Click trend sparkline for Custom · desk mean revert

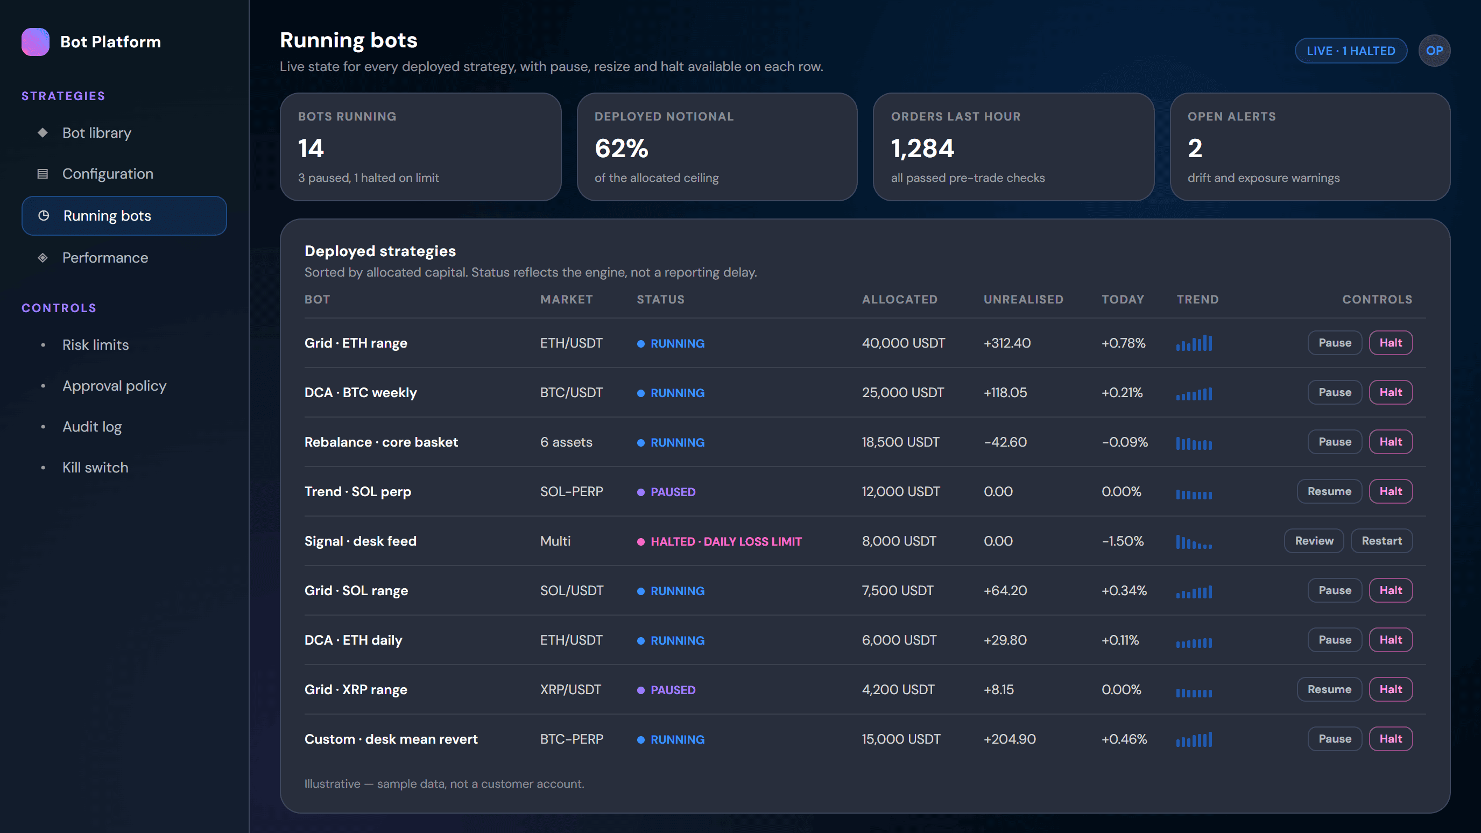click(1194, 739)
